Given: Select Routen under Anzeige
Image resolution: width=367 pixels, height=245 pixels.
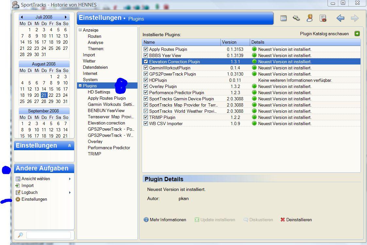Looking at the screenshot, I should coord(95,36).
